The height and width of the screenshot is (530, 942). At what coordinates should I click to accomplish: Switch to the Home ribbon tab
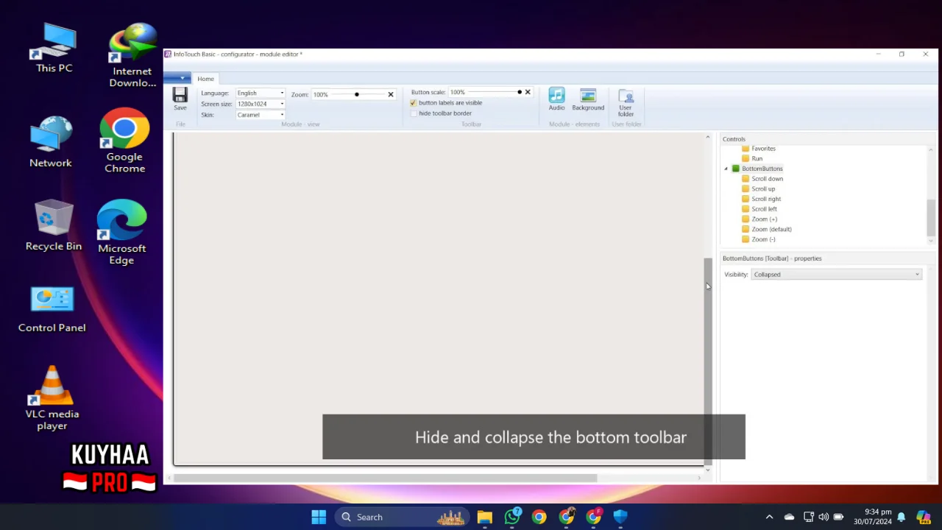click(205, 79)
